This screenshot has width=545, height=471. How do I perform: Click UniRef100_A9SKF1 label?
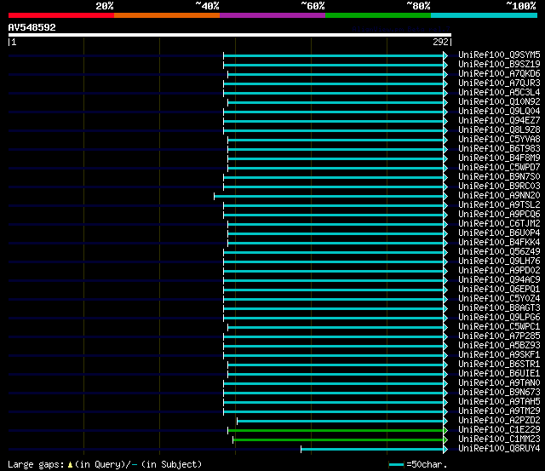coord(499,355)
